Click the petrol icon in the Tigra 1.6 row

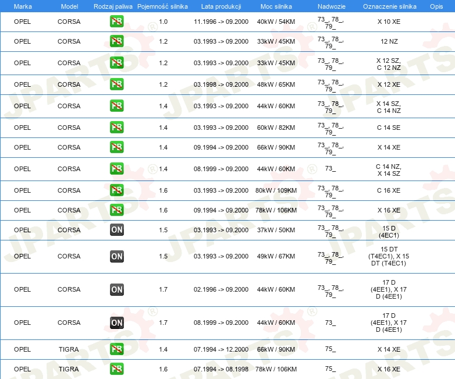click(116, 369)
